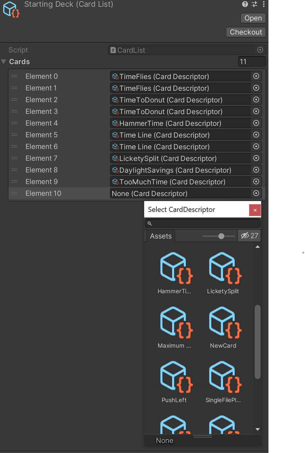Choose the SingleFilePl... asset
The image size is (305, 453).
(x=223, y=382)
